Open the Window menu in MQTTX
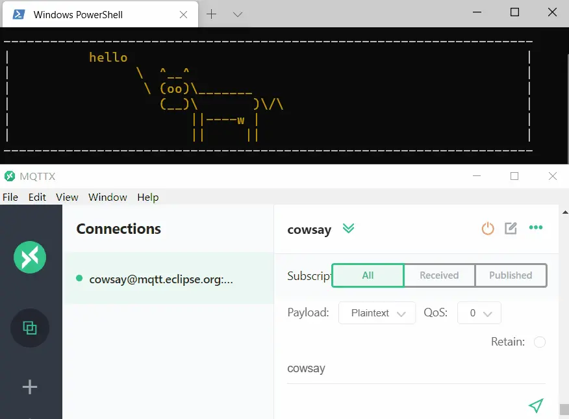Viewport: 569px width, 419px height. pos(107,197)
